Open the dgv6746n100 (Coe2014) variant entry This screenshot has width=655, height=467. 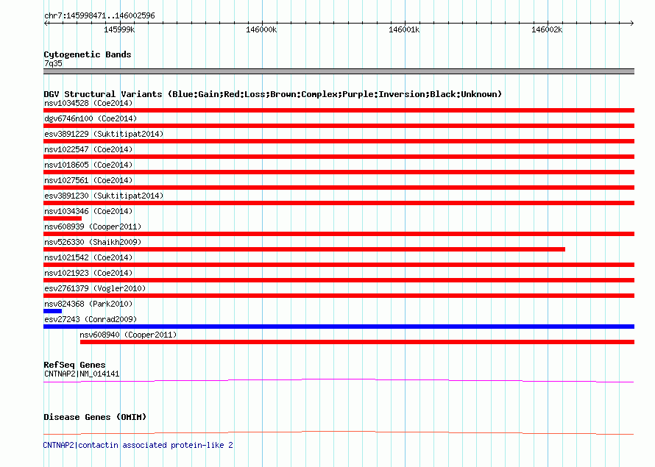90,118
